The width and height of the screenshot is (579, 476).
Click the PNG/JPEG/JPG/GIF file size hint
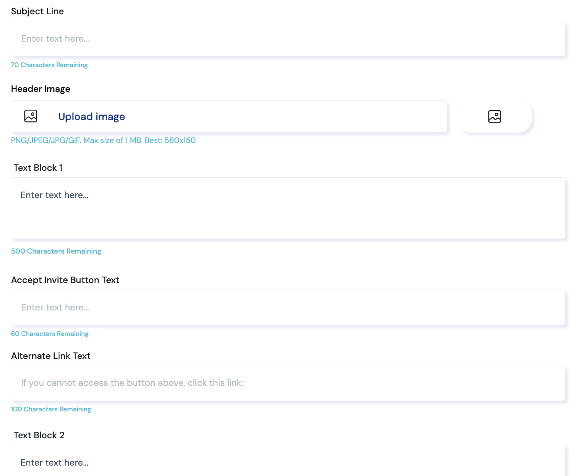coord(103,140)
